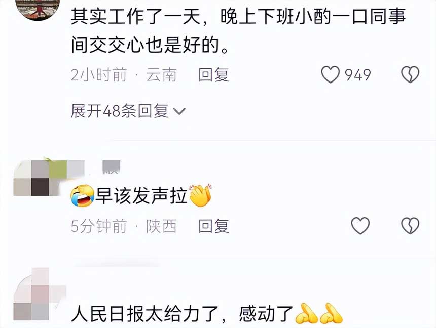Like the 早该发声拉 comment from Shaanxi
This screenshot has width=436, height=328.
click(360, 226)
